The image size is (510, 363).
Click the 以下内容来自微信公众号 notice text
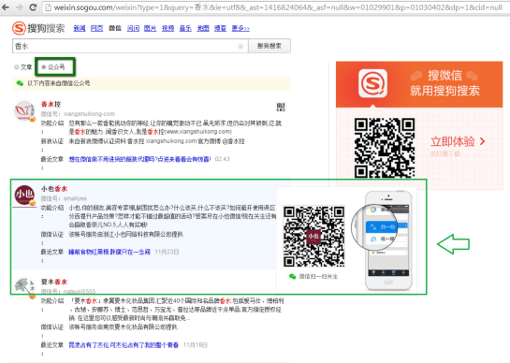point(59,83)
